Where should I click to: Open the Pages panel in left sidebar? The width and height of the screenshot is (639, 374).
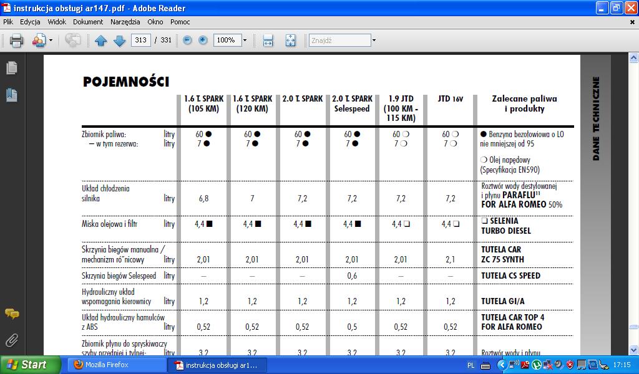pos(12,68)
